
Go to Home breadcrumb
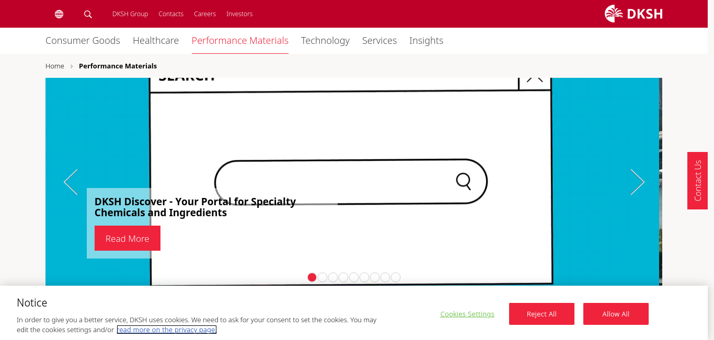(55, 66)
